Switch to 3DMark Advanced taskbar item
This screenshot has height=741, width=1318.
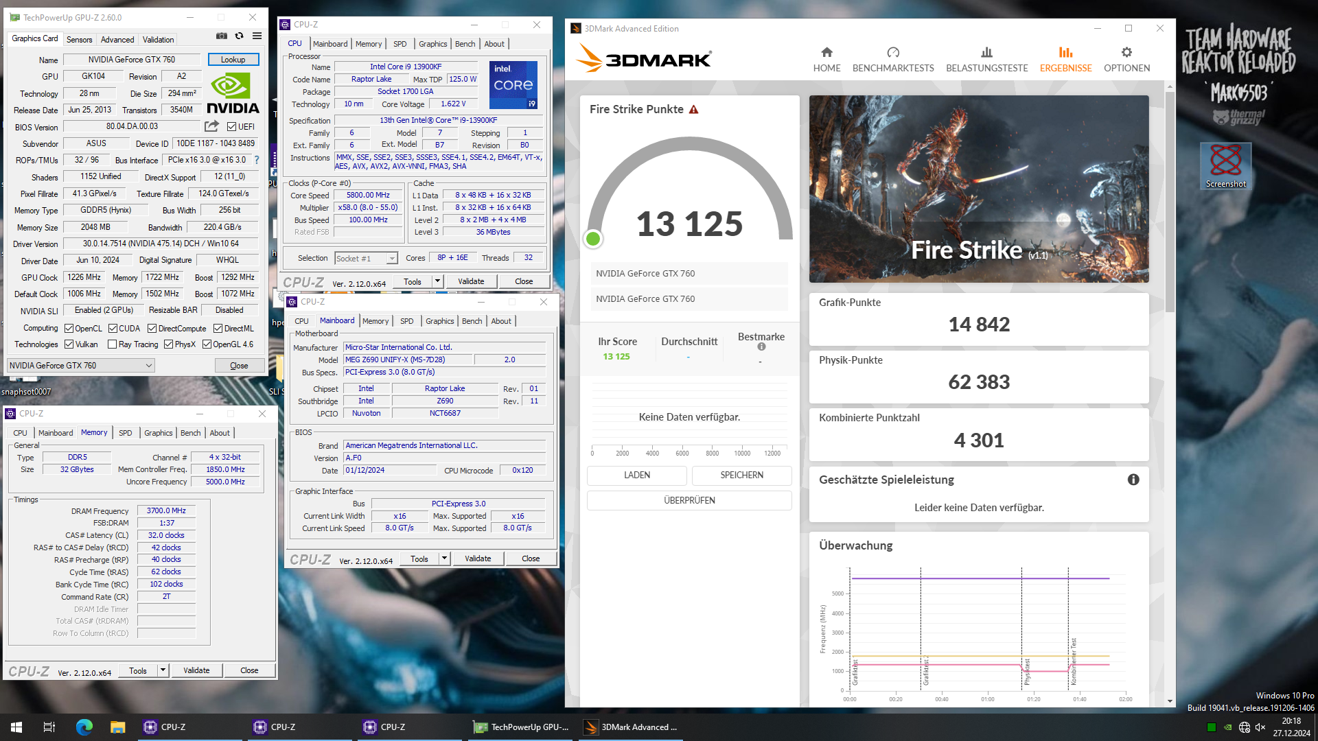(x=632, y=727)
